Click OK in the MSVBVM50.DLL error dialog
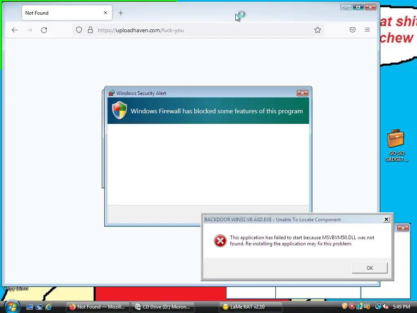This screenshot has width=417, height=313. pyautogui.click(x=370, y=268)
